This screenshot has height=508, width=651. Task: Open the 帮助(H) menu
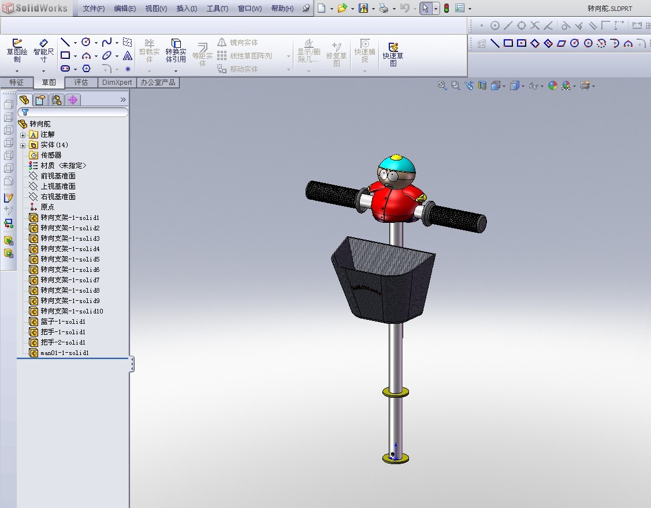point(282,8)
